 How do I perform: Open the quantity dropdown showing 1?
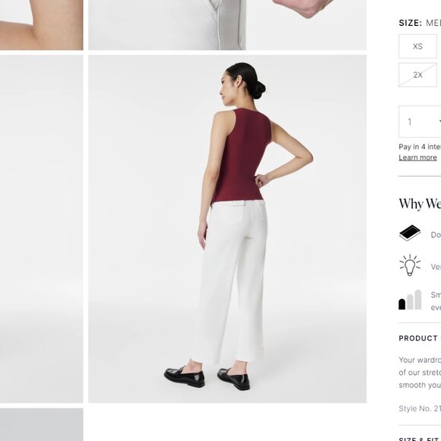pyautogui.click(x=420, y=122)
